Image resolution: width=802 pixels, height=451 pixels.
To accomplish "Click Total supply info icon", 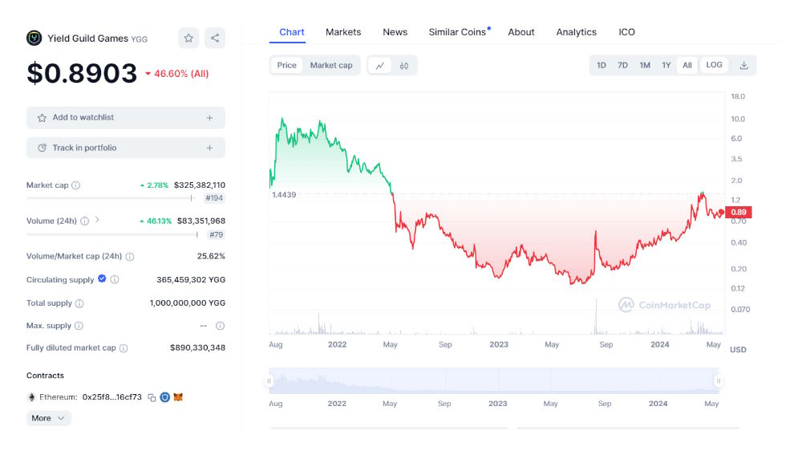I will (79, 303).
